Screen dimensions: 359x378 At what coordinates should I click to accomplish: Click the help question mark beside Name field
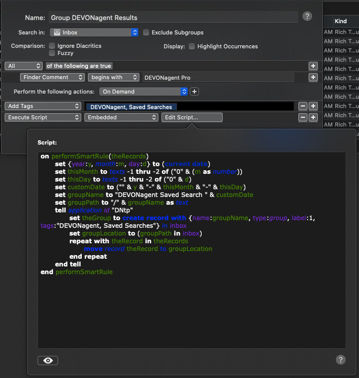[307, 16]
